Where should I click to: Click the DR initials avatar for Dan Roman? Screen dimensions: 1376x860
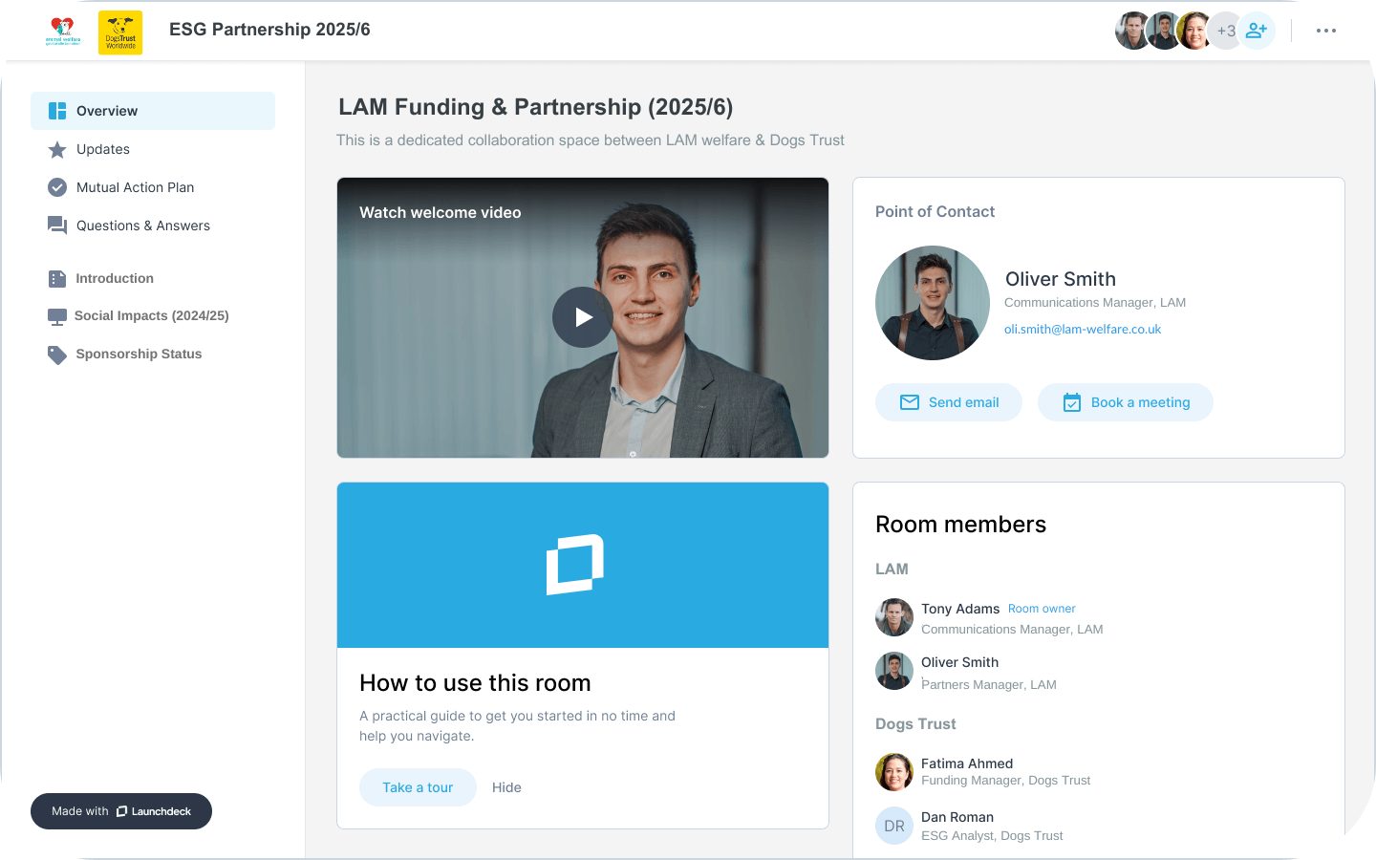tap(894, 826)
